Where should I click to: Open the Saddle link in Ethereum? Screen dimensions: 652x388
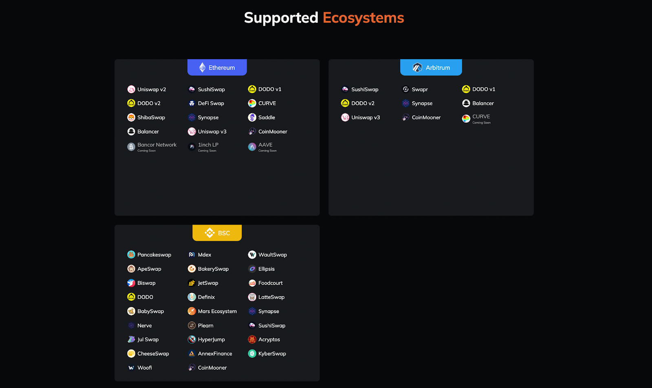pyautogui.click(x=262, y=117)
